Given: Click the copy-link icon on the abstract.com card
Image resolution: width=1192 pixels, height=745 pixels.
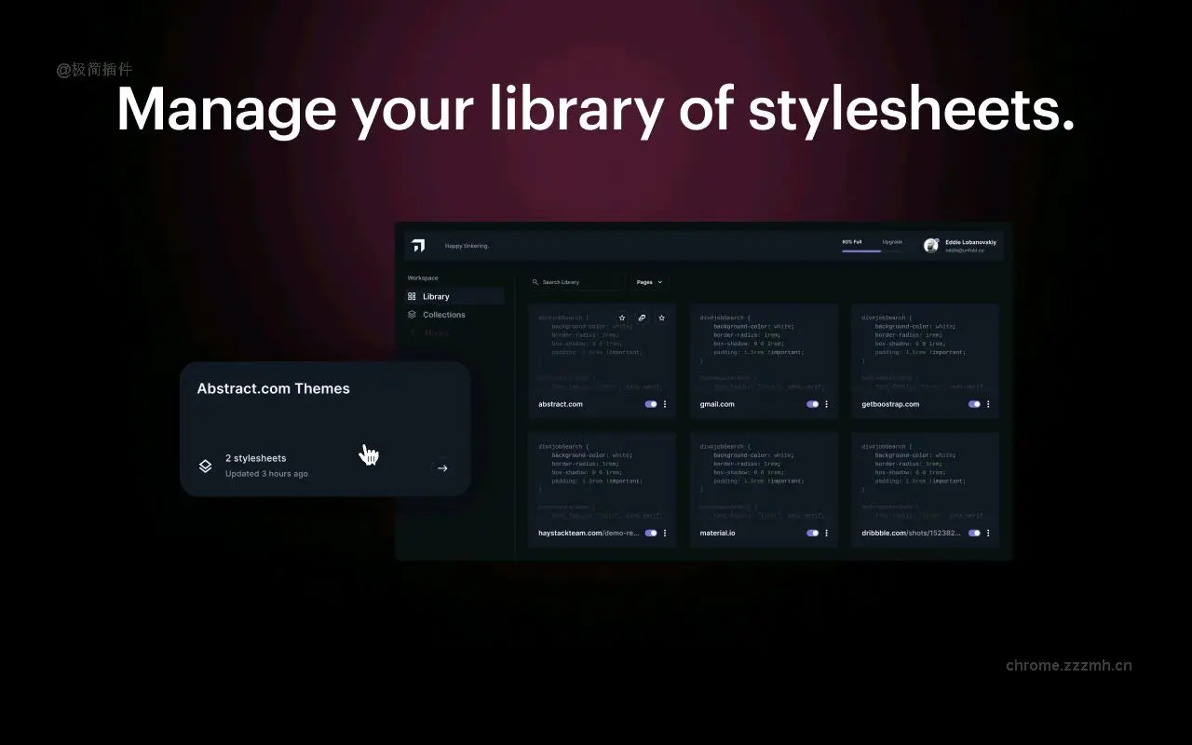Looking at the screenshot, I should 642,318.
